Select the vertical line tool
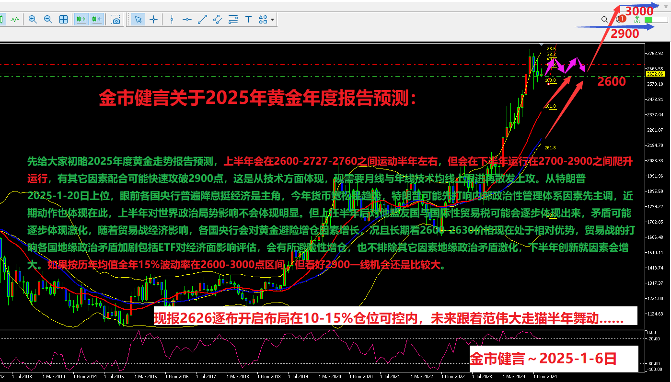The width and height of the screenshot is (671, 382). (x=172, y=20)
